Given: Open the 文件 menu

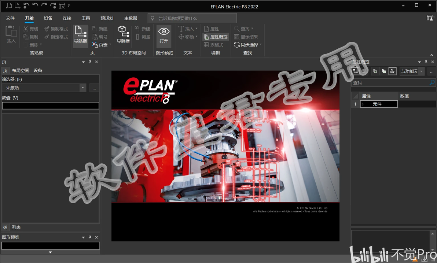Looking at the screenshot, I should pyautogui.click(x=10, y=18).
